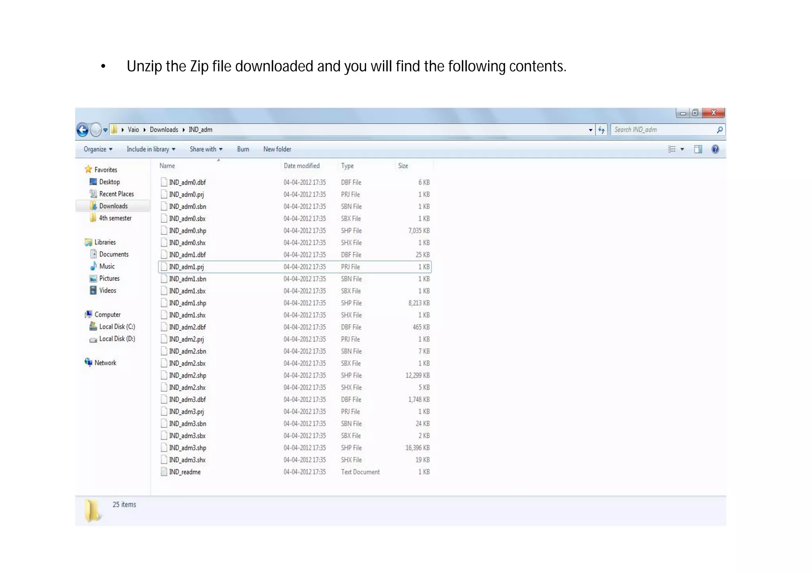The width and height of the screenshot is (812, 574).
Task: Click the Vaio breadcrumb in address bar
Action: click(x=133, y=130)
